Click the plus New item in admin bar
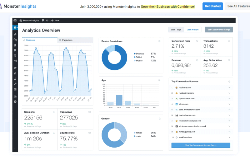The image size is (250, 165). (x=55, y=20)
